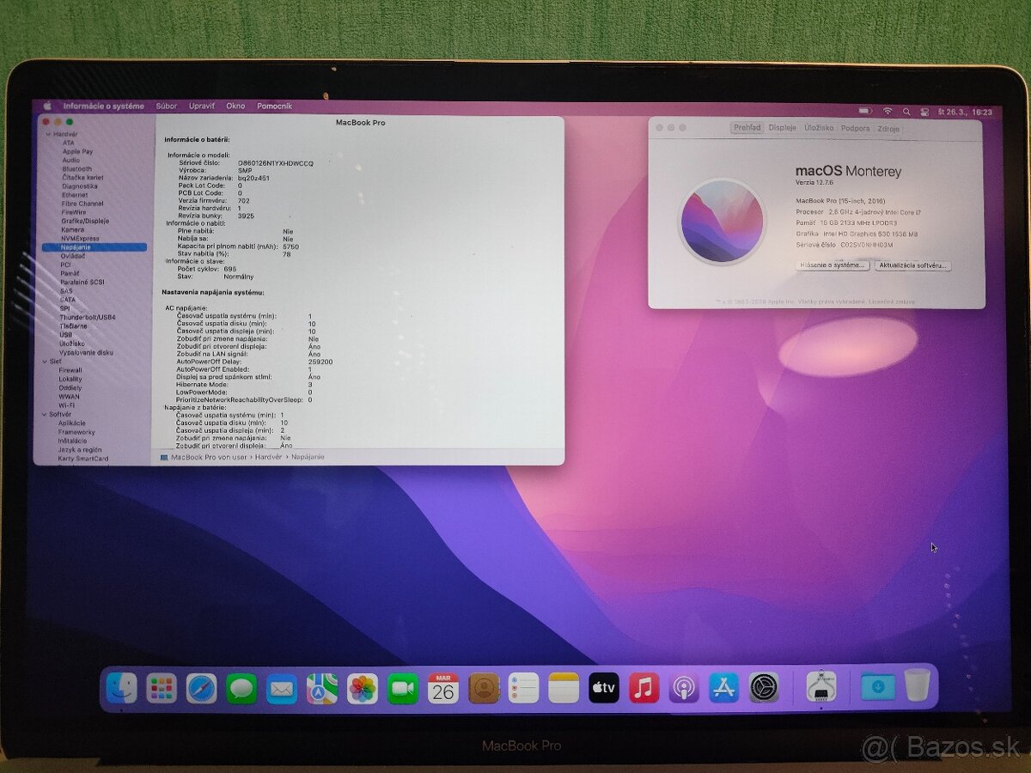Switch to the Podpora tab
1031x773 pixels.
[x=856, y=128]
